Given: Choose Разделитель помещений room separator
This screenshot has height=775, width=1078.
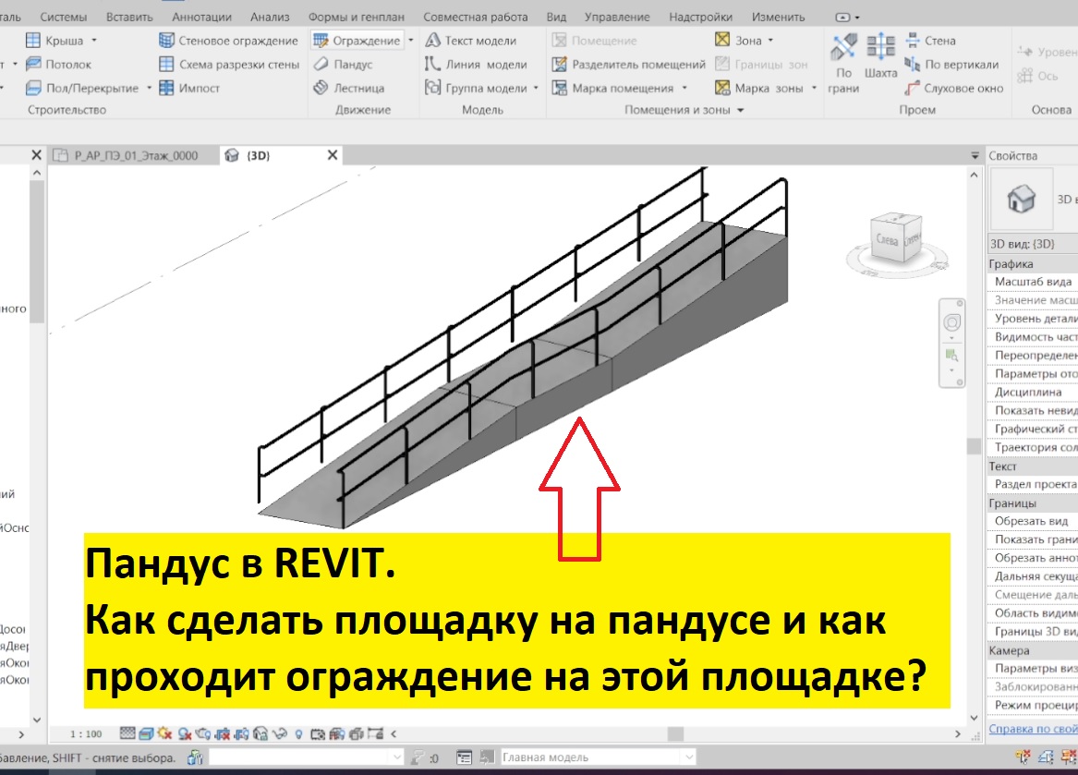Looking at the screenshot, I should [x=629, y=64].
